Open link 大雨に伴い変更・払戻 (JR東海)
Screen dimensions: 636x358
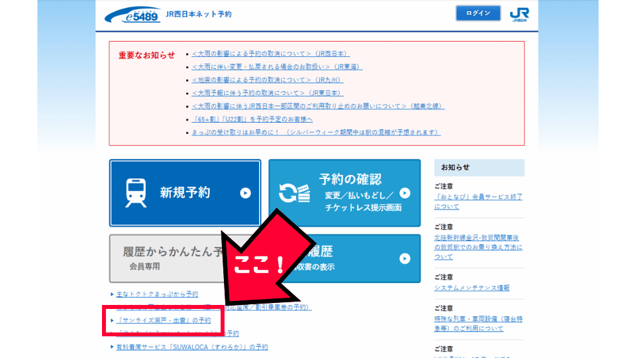(277, 66)
